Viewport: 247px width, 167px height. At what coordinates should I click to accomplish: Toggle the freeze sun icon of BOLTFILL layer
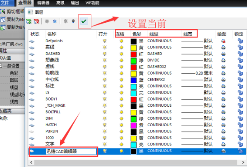pyautogui.click(x=121, y=112)
